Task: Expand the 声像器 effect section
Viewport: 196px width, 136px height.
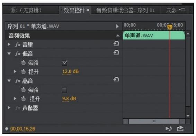Action: point(9,108)
